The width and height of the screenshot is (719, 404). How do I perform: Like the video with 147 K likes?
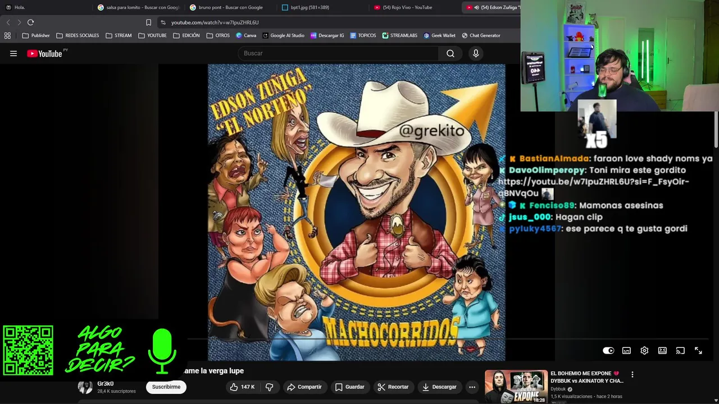(x=243, y=387)
